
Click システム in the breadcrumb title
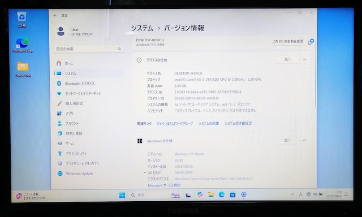click(x=142, y=28)
